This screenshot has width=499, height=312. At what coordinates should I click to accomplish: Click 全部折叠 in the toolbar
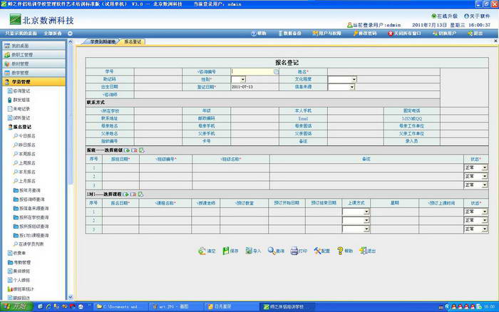pos(53,33)
